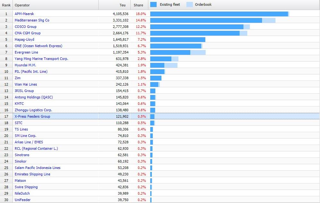Open the Zim operator link
The image size is (320, 203).
(x=18, y=78)
